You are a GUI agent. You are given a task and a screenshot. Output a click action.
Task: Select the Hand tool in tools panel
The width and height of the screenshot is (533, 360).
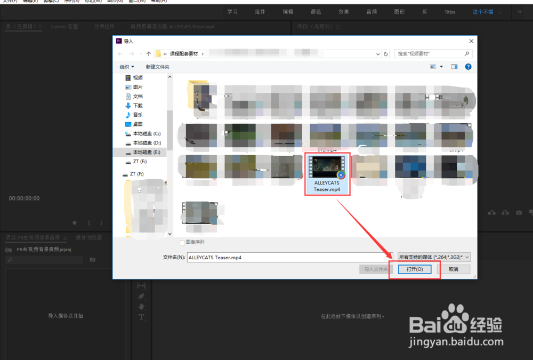141,307
